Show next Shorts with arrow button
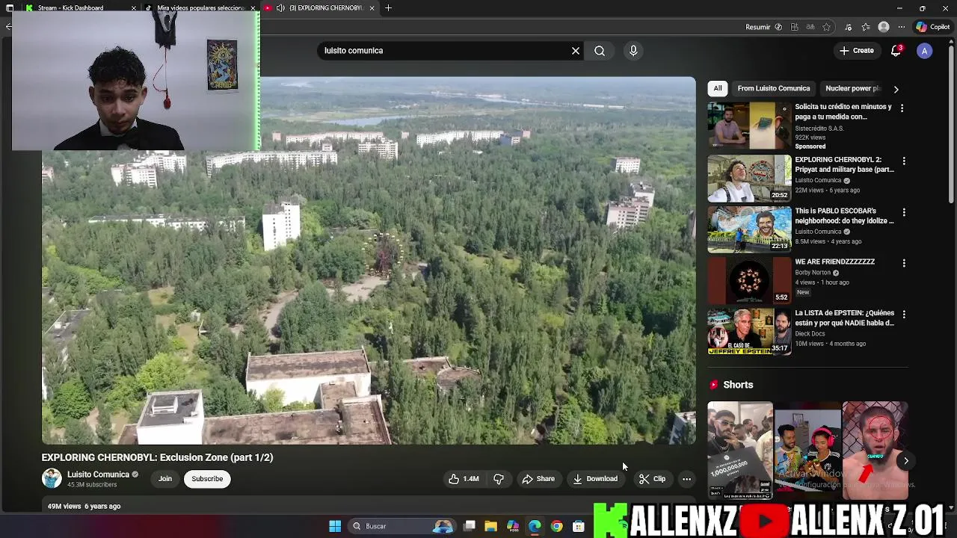 pyautogui.click(x=905, y=461)
